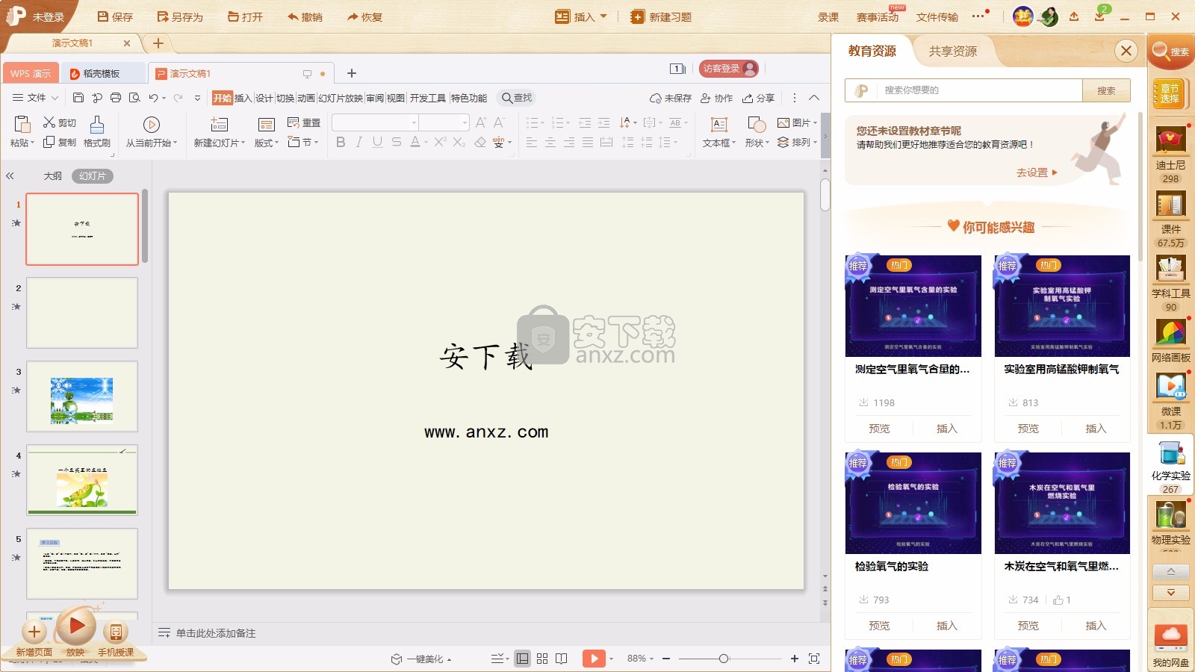Open the font name dropdown

pos(414,122)
